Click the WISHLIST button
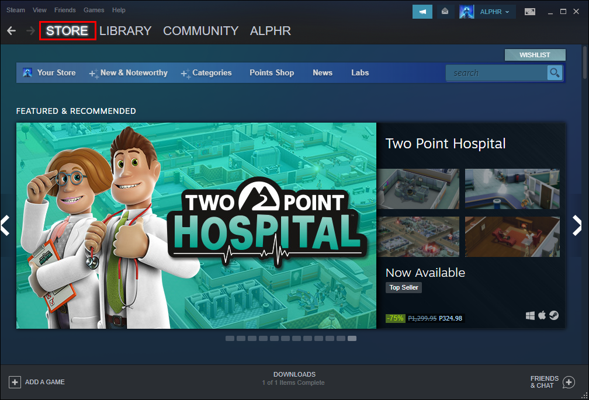The width and height of the screenshot is (589, 400). 535,55
